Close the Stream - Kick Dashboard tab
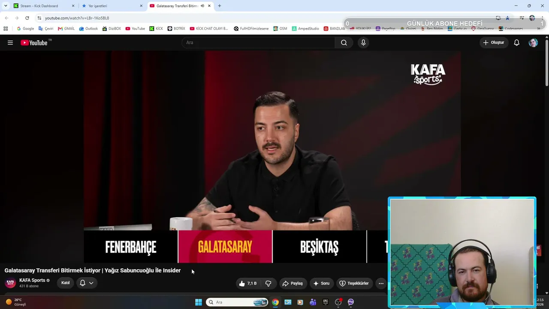 pos(73,6)
